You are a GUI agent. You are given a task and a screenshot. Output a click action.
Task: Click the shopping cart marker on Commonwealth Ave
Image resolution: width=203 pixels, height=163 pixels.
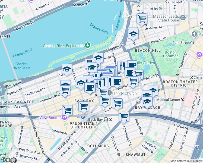pyautogui.click(x=65, y=90)
